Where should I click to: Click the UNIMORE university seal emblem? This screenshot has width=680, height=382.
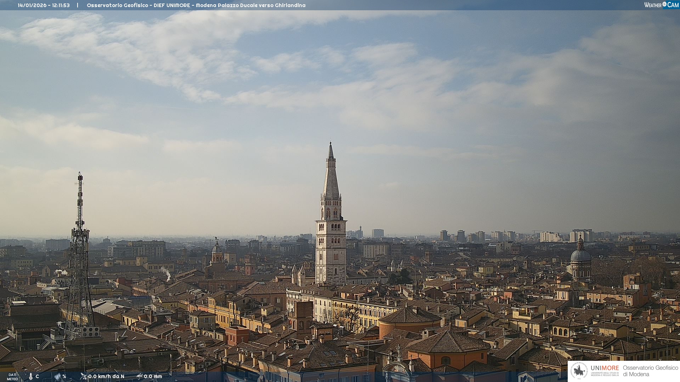coord(579,371)
